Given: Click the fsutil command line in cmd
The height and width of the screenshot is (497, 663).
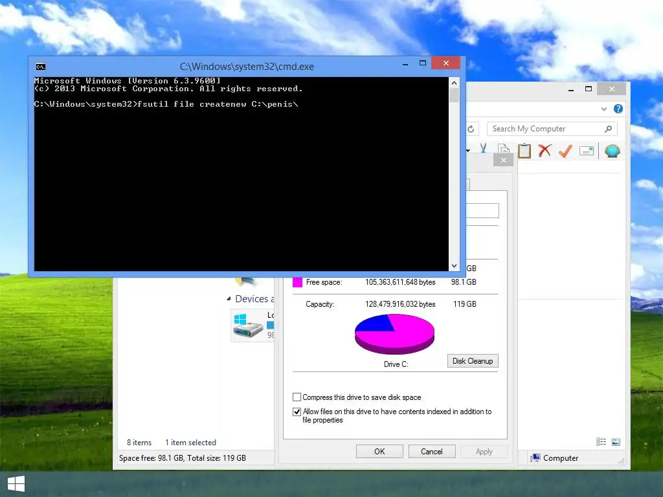Looking at the screenshot, I should coord(166,104).
